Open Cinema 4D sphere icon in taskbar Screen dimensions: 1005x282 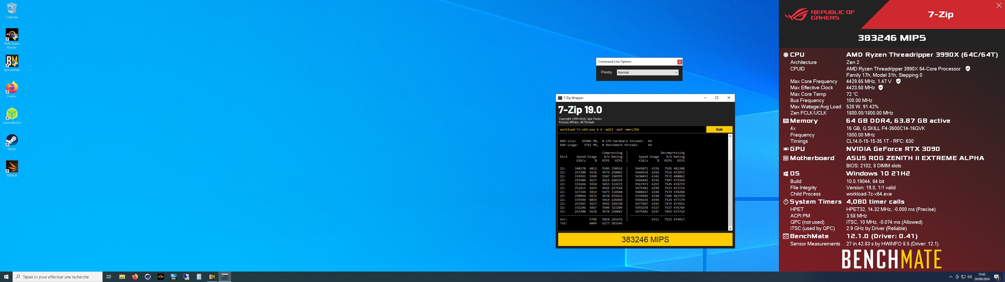147,277
